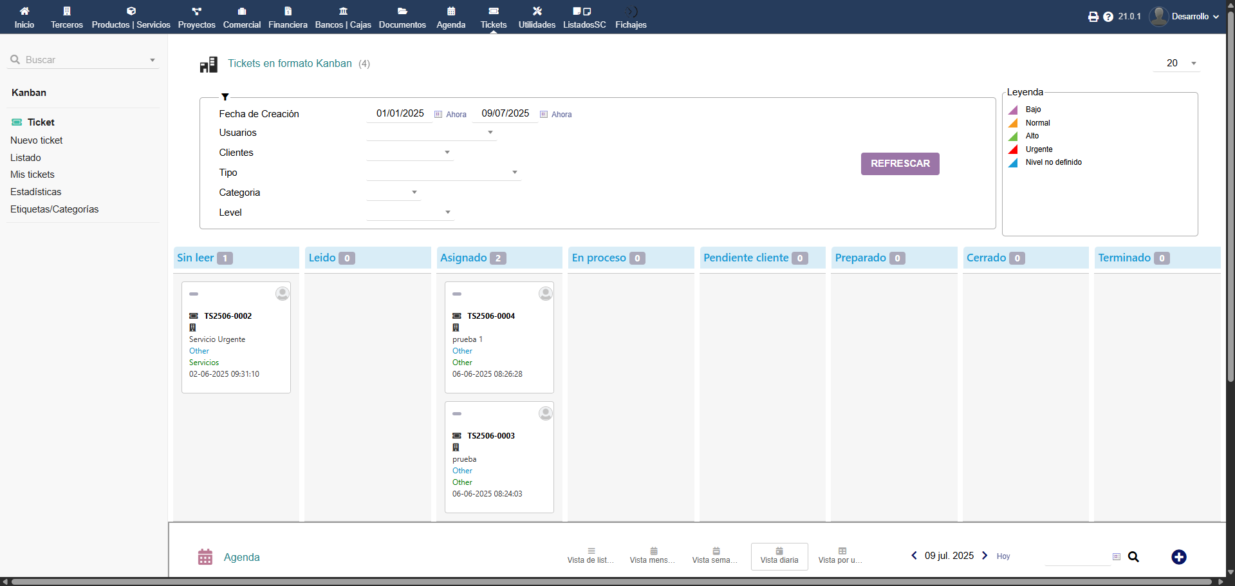Open the Categoria dropdown
This screenshot has width=1235, height=586.
(394, 193)
